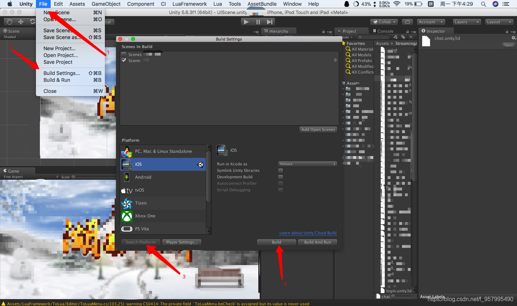517x306 pixels.
Task: Choose Build Settings from the File menu
Action: [x=61, y=73]
